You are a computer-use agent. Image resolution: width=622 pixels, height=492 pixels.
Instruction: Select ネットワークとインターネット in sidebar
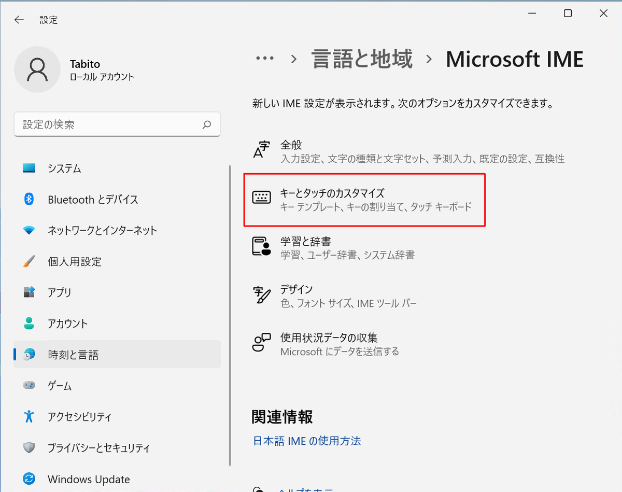[117, 230]
